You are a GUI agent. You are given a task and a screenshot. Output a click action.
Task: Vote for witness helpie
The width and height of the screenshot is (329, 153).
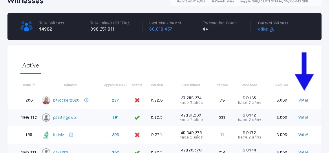pyautogui.click(x=303, y=135)
